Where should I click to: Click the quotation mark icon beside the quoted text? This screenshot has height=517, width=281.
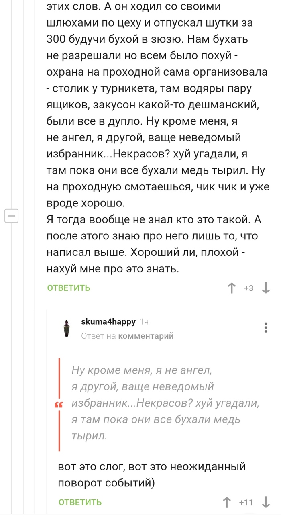[x=59, y=405]
